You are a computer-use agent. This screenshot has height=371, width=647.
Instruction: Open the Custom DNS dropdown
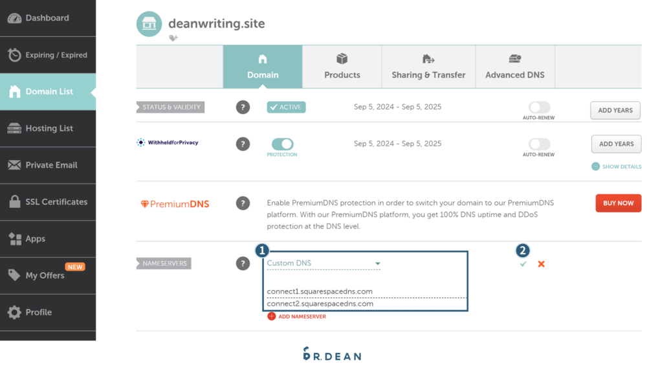[x=323, y=264]
